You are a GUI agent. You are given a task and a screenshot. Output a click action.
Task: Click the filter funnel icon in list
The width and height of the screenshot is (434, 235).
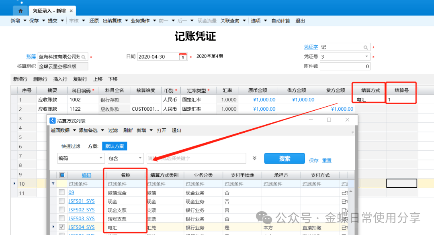[53, 184]
